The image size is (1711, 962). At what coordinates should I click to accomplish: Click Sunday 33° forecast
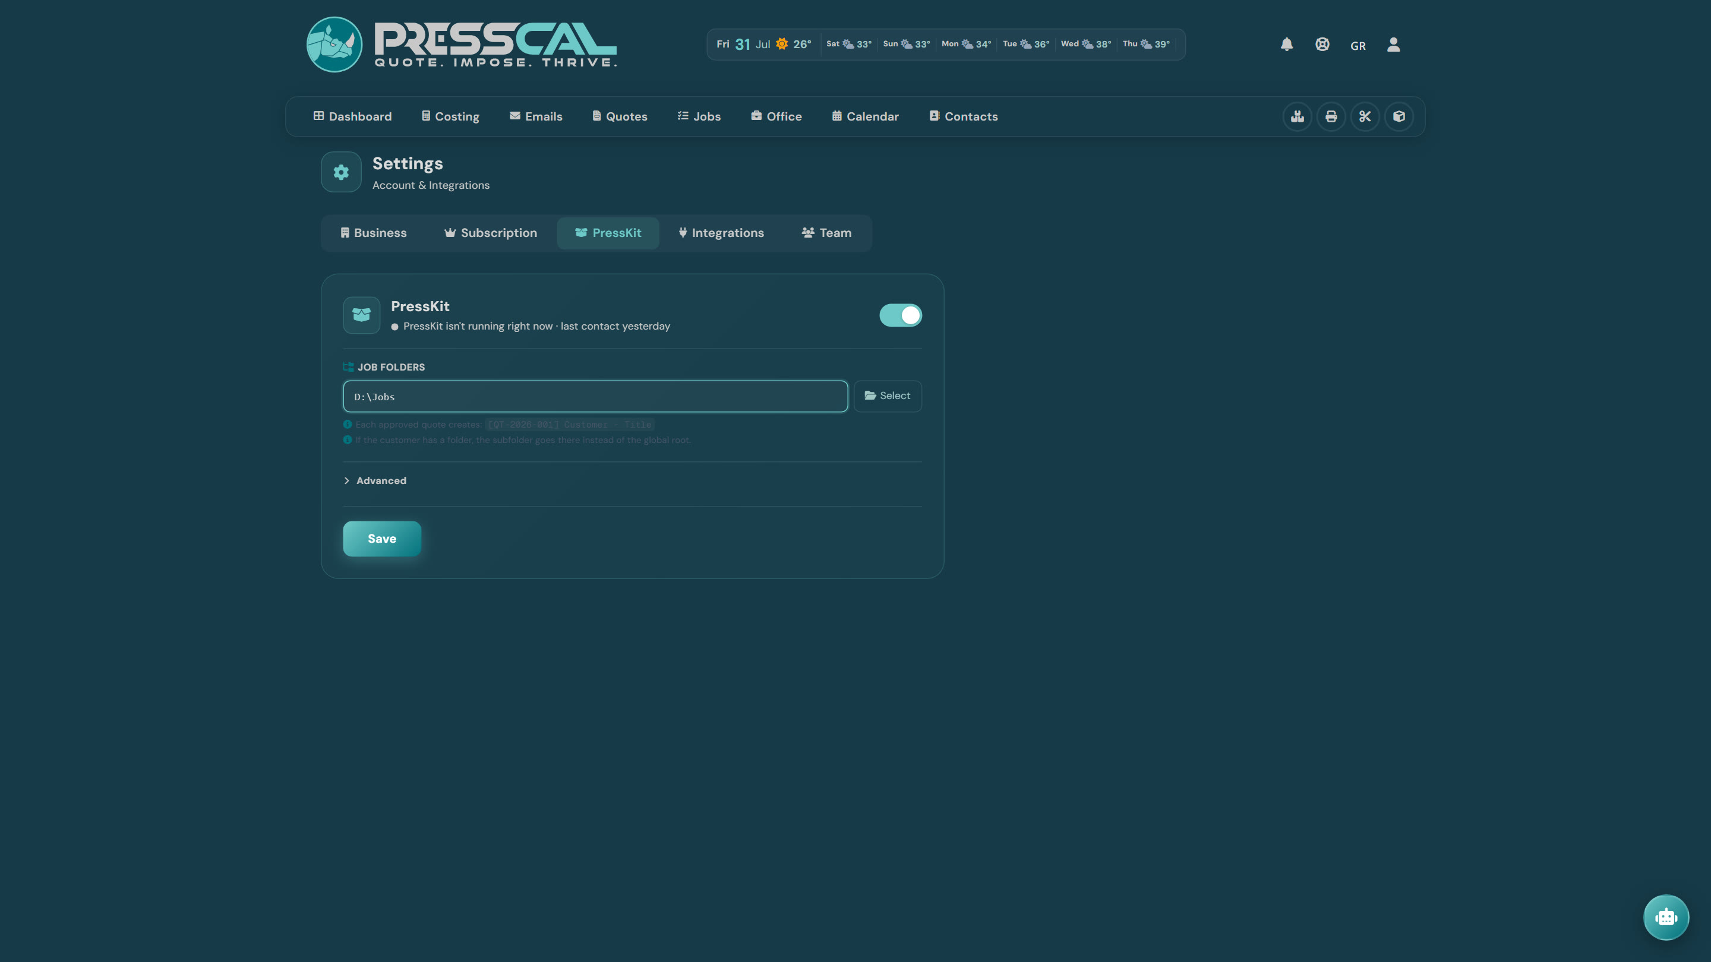pos(907,45)
